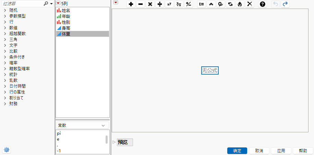
Task: Expand the 参数模型 function group
Action: click(x=5, y=16)
